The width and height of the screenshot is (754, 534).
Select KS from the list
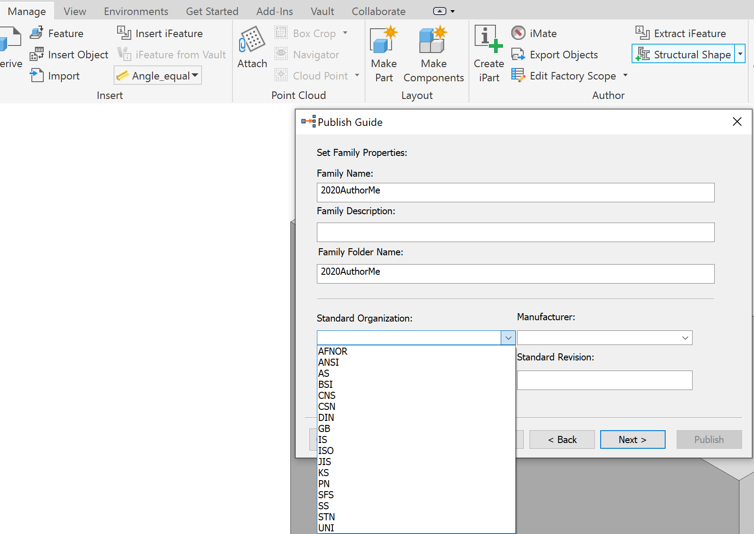tap(416, 473)
